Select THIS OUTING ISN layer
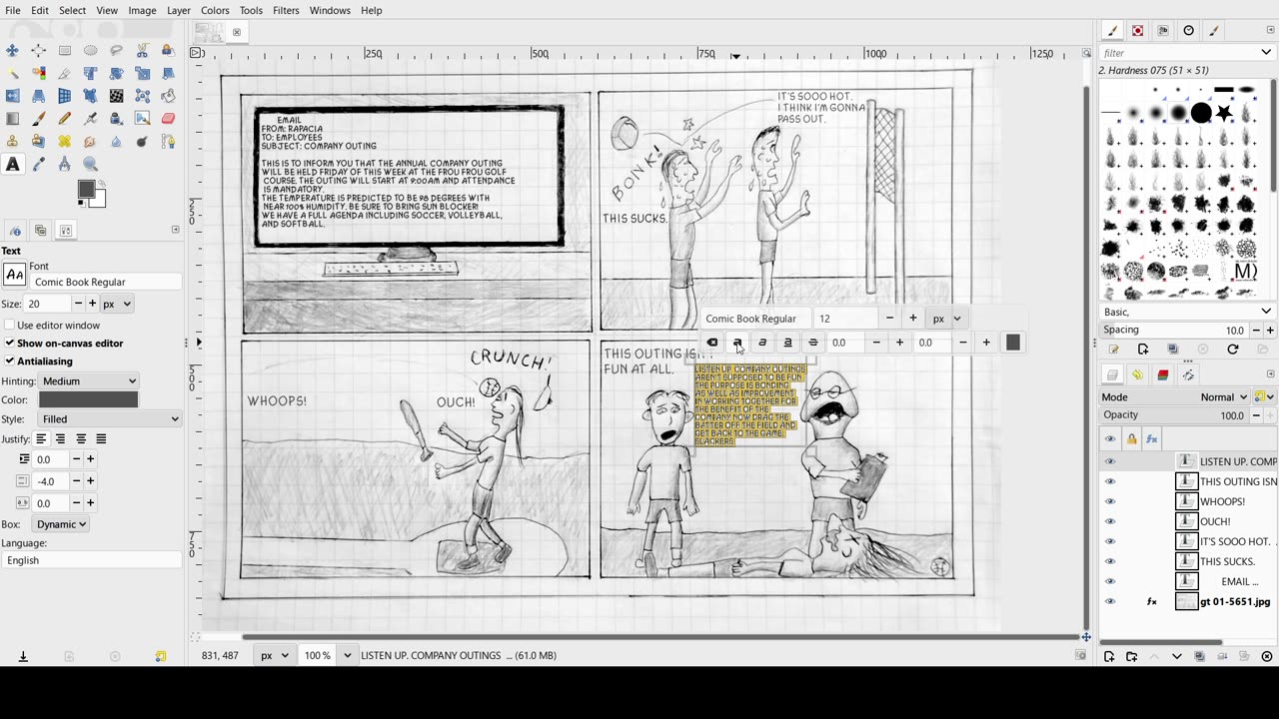This screenshot has width=1279, height=719. (x=1189, y=481)
